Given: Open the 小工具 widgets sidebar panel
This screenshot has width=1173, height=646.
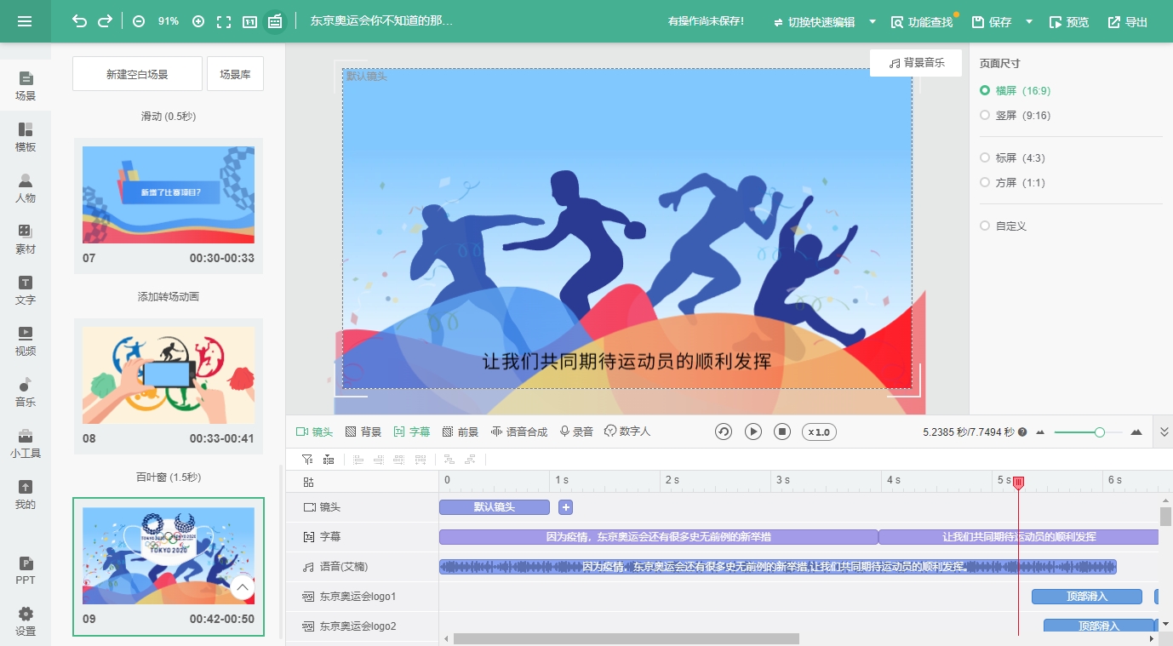Looking at the screenshot, I should pyautogui.click(x=26, y=443).
